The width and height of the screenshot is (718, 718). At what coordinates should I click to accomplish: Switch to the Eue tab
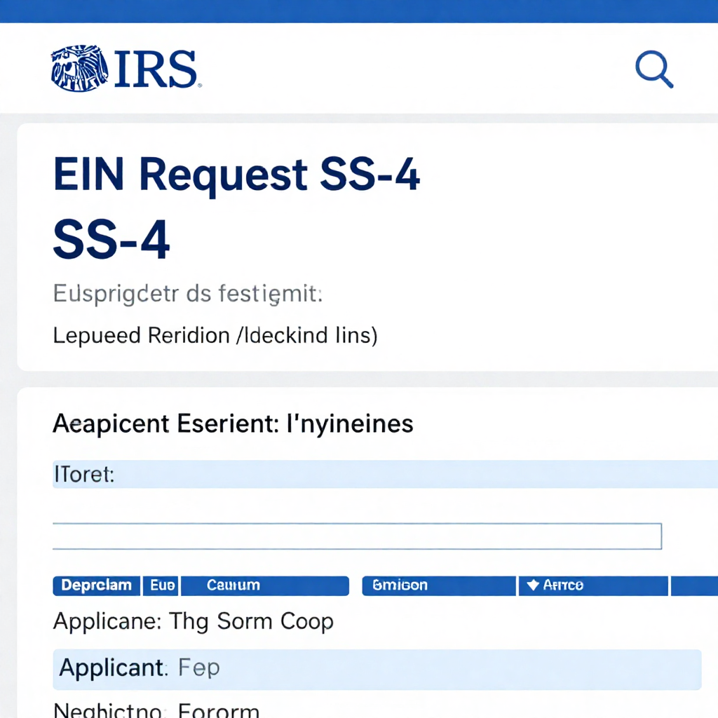click(162, 585)
